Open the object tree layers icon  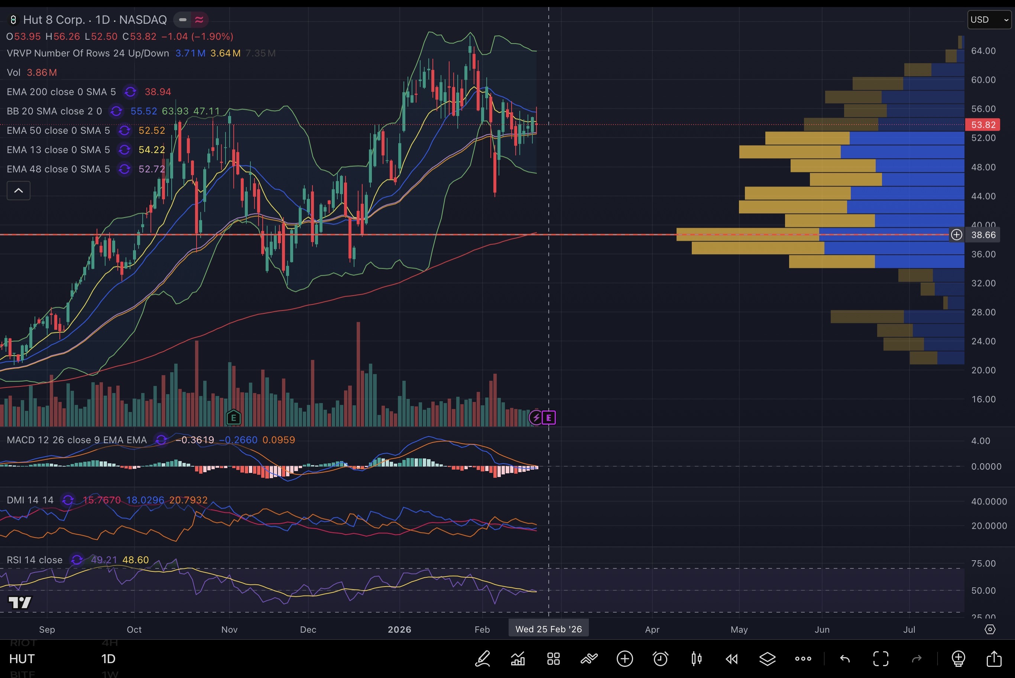[x=767, y=659]
